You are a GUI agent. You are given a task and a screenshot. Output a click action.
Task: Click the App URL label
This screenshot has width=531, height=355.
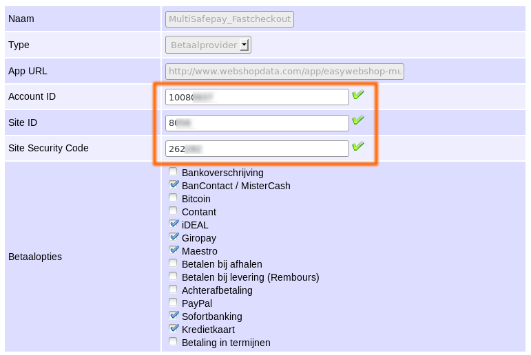point(28,71)
